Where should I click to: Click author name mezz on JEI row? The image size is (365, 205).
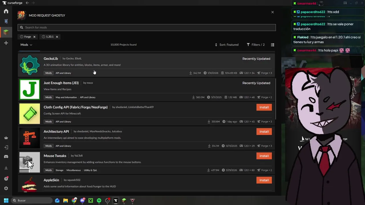[x=90, y=83]
